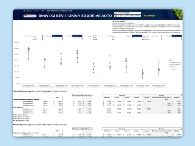The width and height of the screenshot is (195, 146).
Task: Open the highlighted contract type selector
Action: click(x=77, y=36)
